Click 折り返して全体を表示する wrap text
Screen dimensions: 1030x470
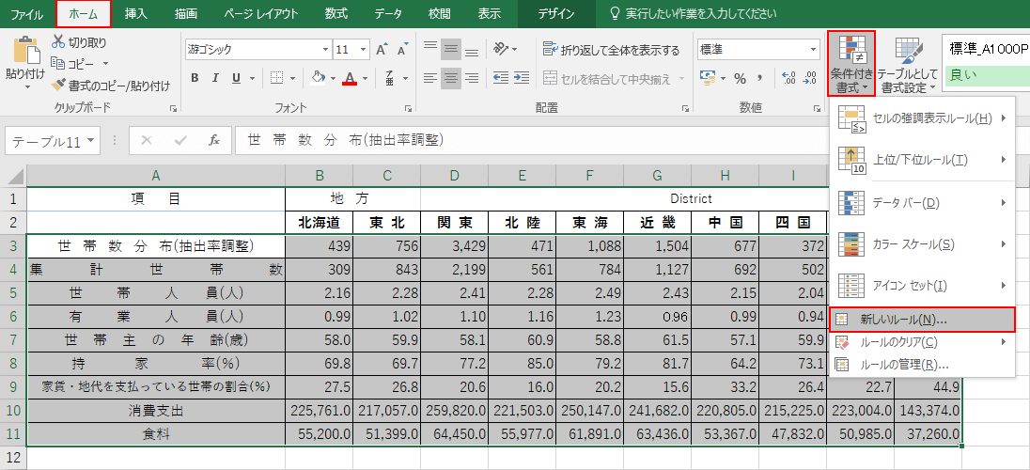pyautogui.click(x=611, y=50)
